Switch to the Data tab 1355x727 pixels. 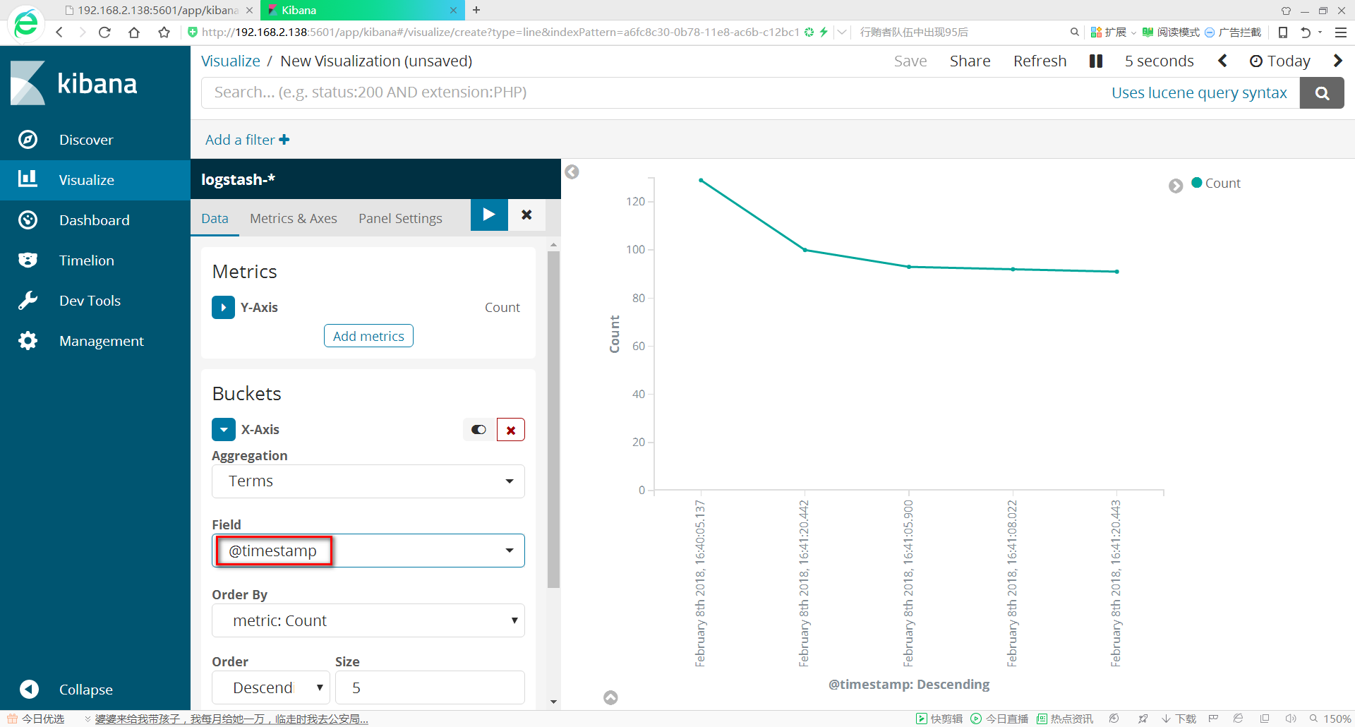(x=215, y=219)
